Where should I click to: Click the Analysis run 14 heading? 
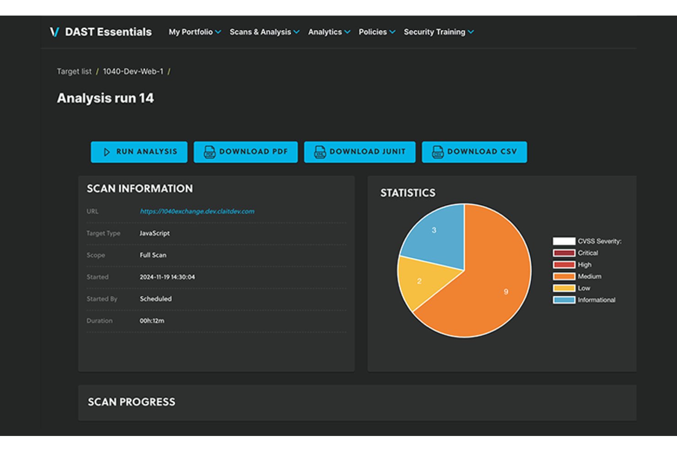[x=105, y=98]
